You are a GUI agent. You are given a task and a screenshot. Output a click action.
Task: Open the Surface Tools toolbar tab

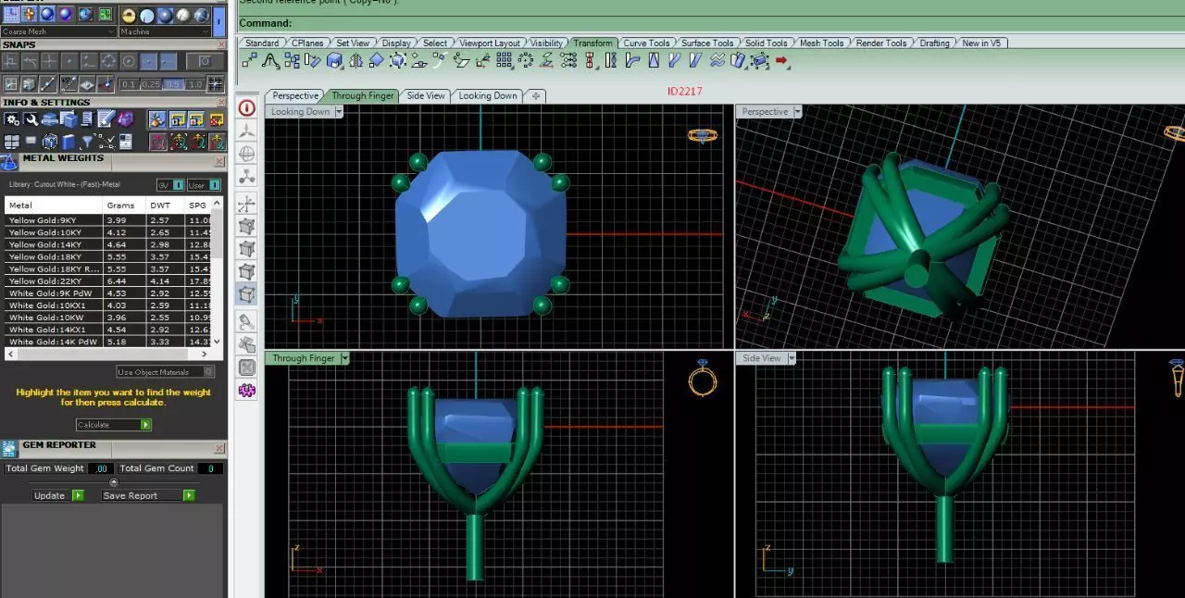[707, 44]
